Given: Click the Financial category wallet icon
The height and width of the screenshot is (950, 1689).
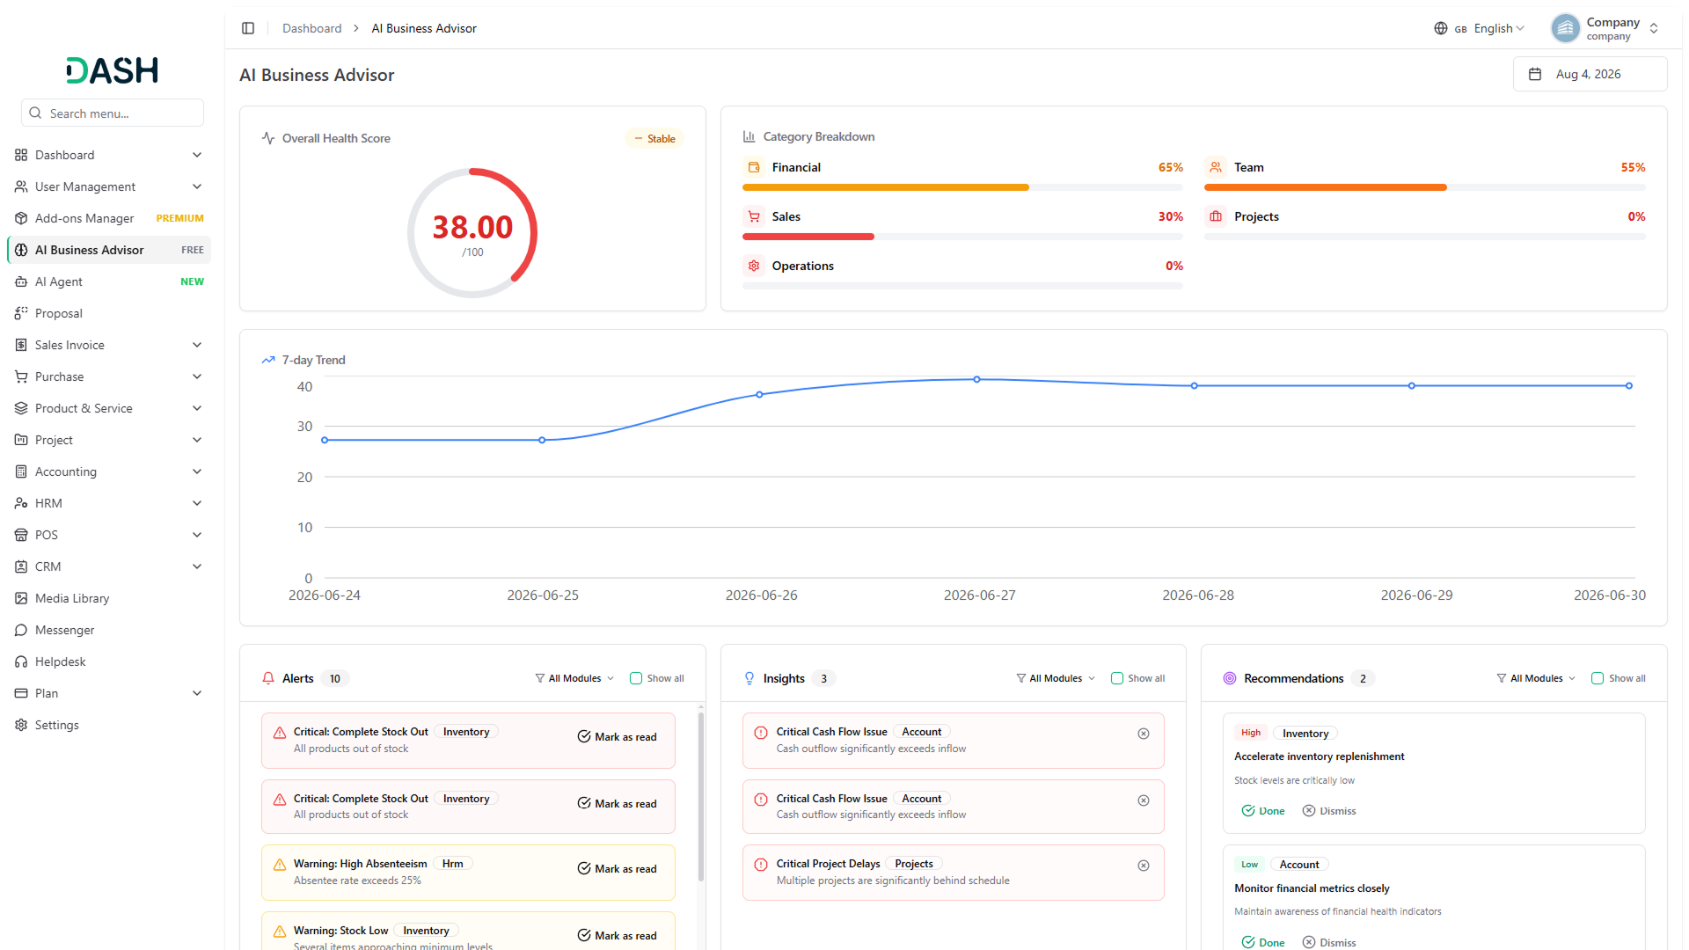Looking at the screenshot, I should (x=754, y=167).
